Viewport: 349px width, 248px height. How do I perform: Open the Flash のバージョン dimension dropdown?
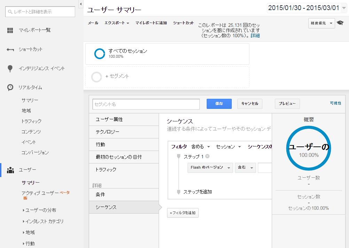[210, 168]
